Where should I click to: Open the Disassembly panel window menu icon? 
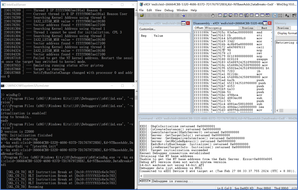(x=265, y=23)
